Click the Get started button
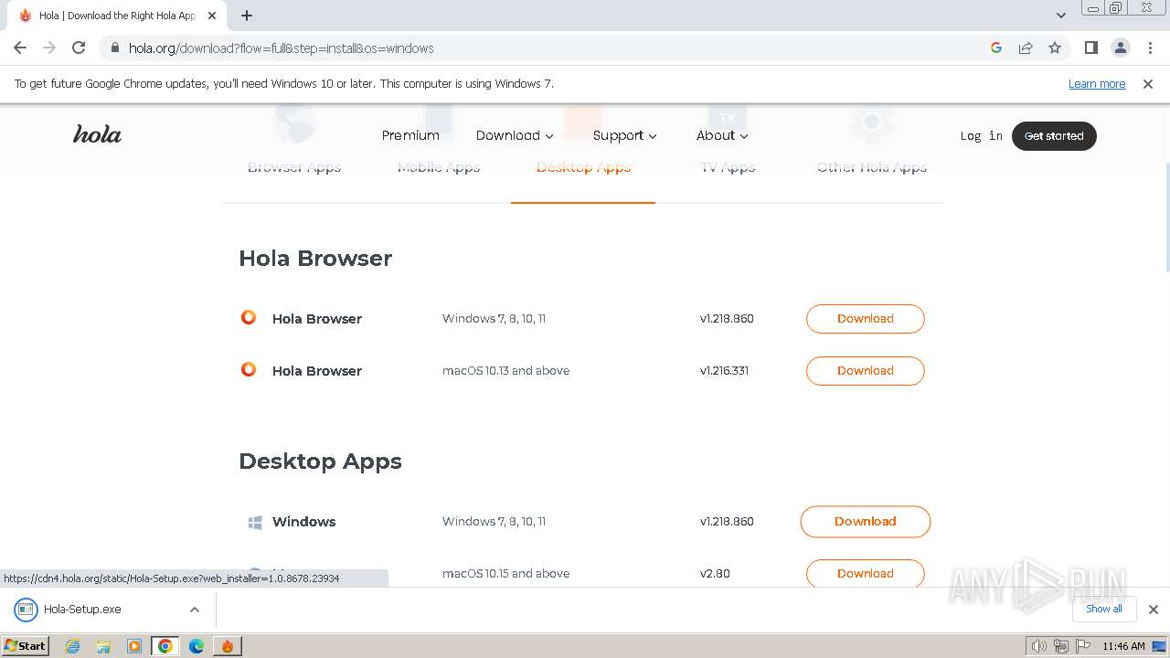 coord(1054,136)
